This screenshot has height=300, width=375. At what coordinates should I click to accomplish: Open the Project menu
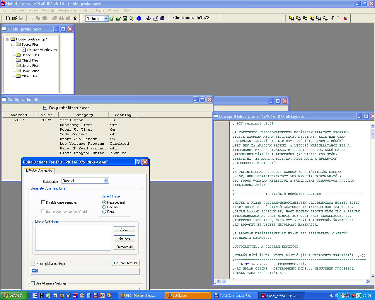pos(33,10)
